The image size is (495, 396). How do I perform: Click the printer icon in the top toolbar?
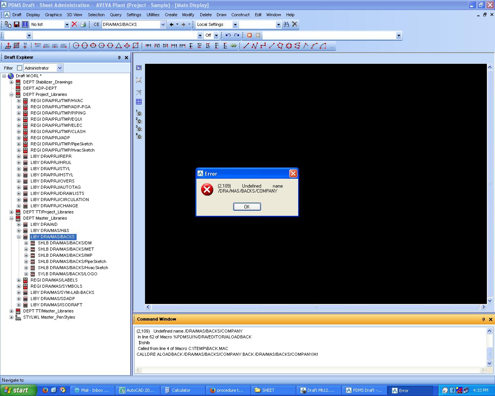click(83, 24)
